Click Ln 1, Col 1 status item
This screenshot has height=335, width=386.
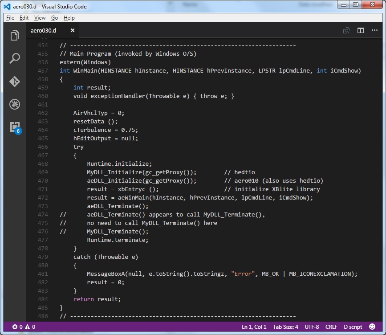coord(254,327)
